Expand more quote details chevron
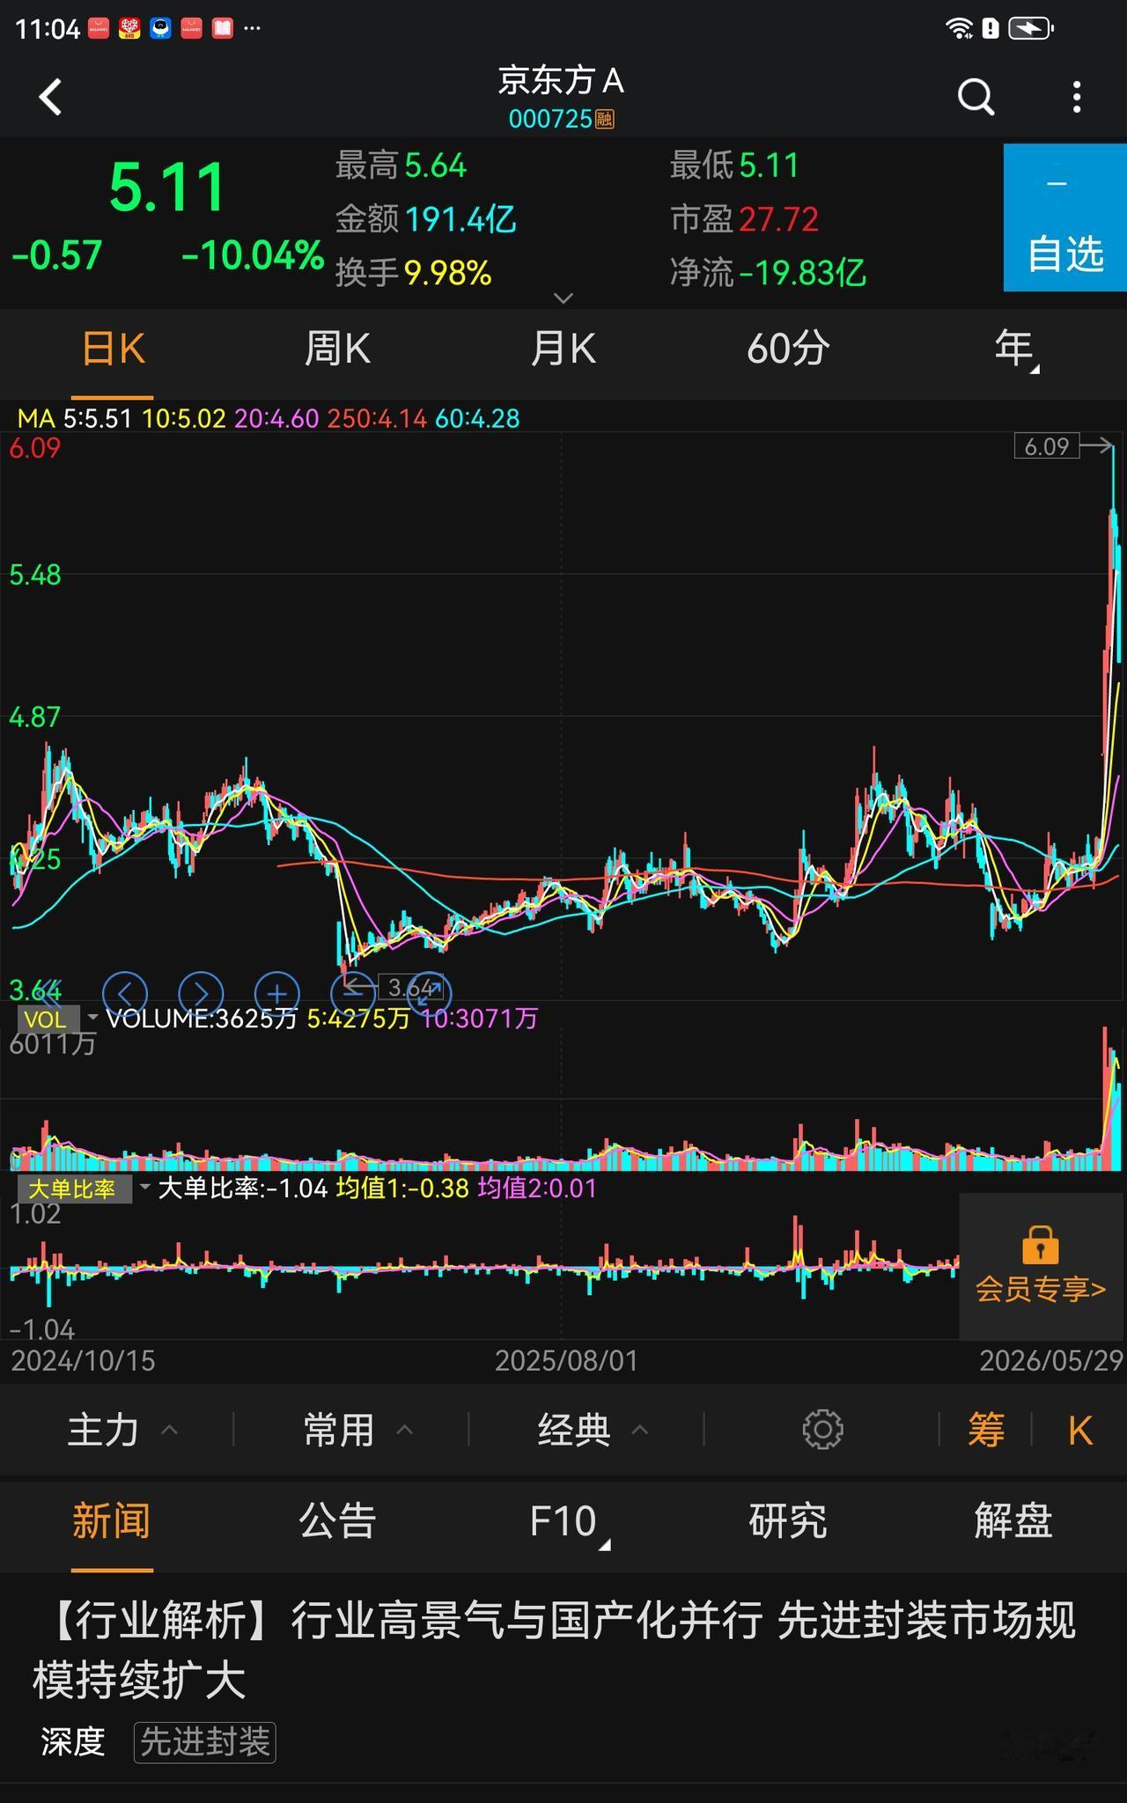The width and height of the screenshot is (1127, 1803). [563, 298]
